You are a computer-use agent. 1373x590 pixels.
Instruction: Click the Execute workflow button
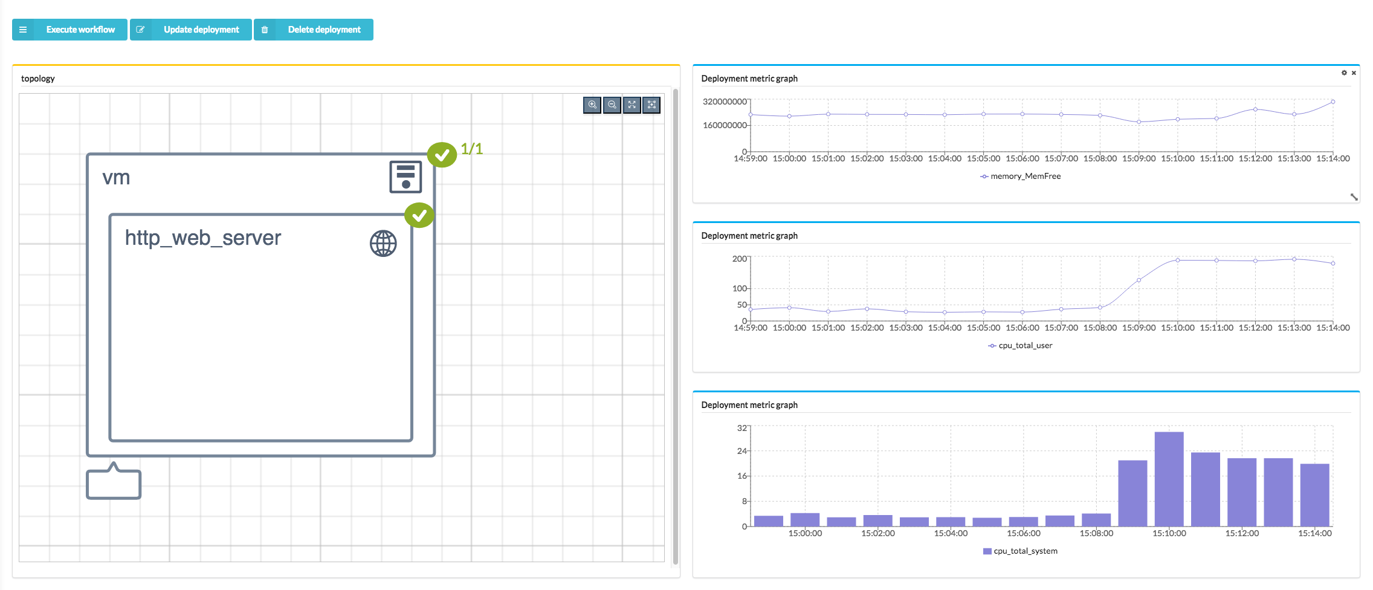[x=69, y=30]
